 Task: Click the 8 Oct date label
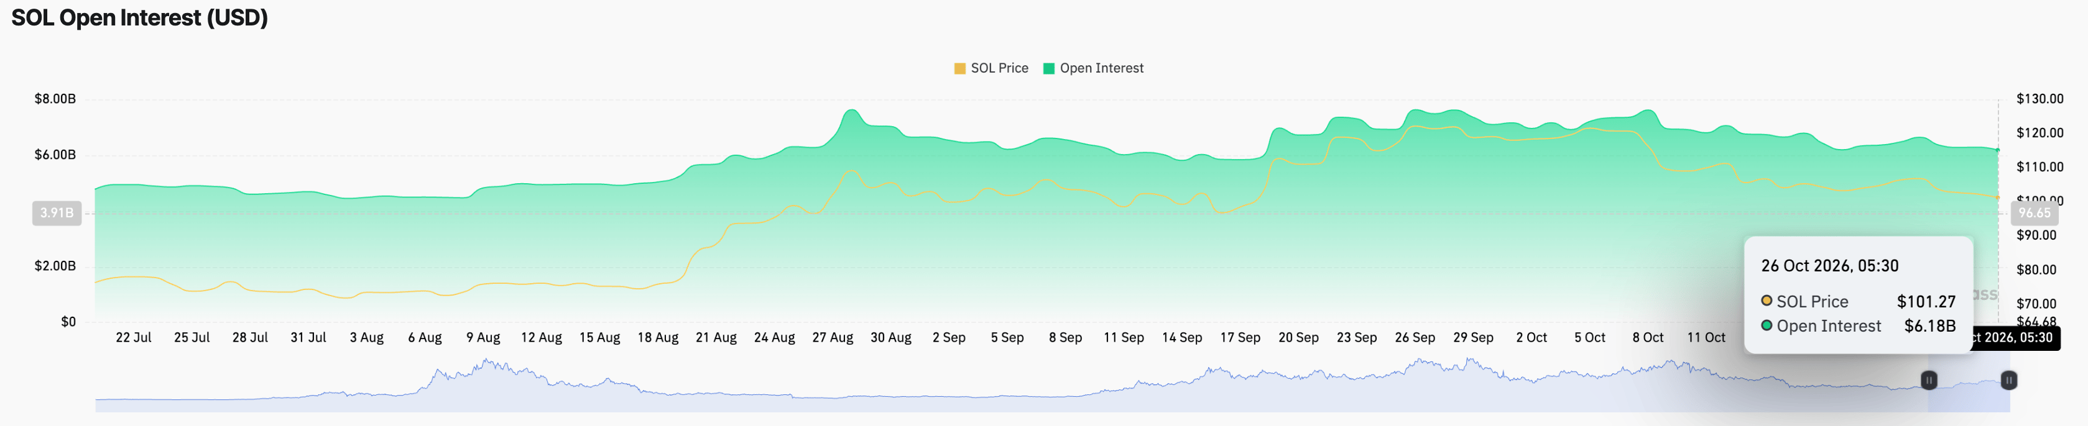1648,338
